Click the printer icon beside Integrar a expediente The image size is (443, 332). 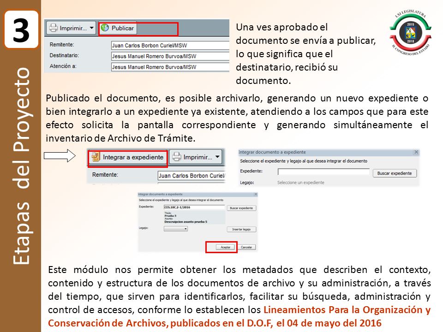click(x=177, y=157)
